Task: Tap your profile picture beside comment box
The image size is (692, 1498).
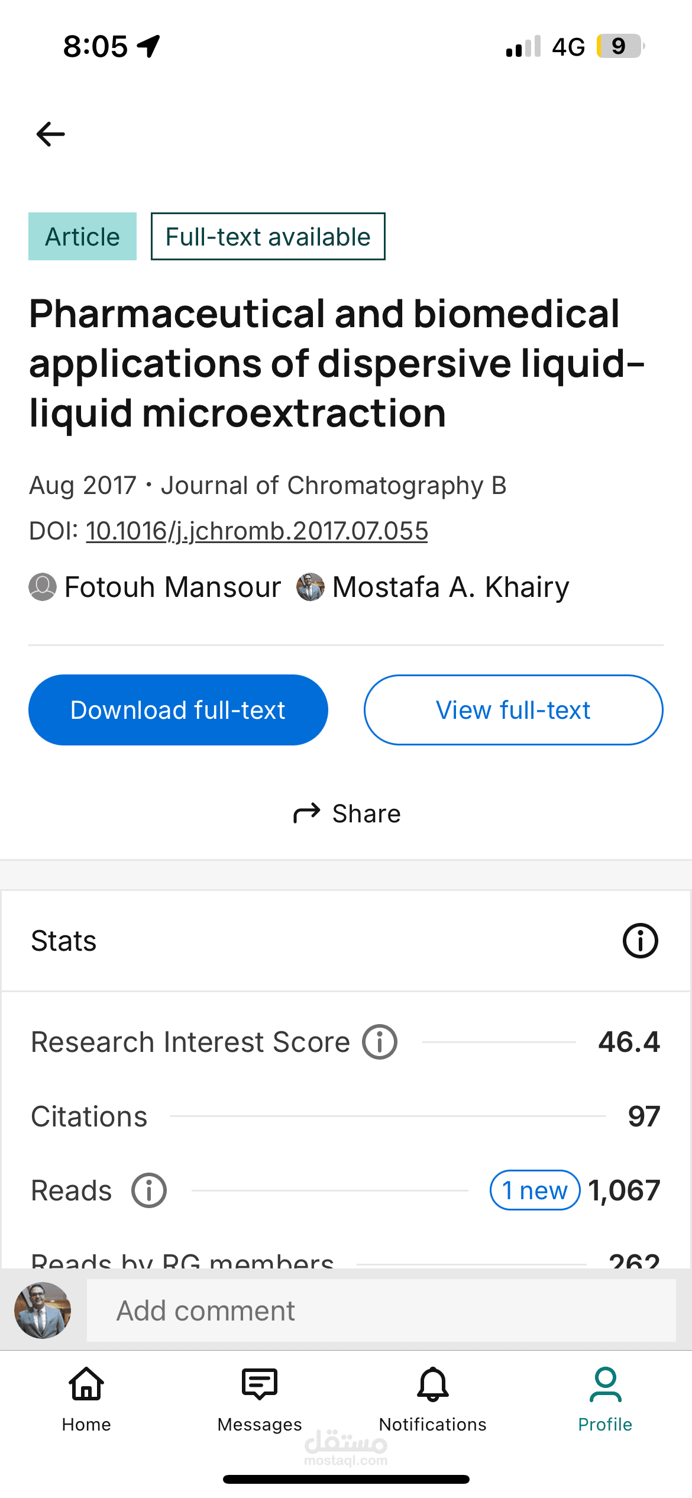Action: coord(43,1310)
